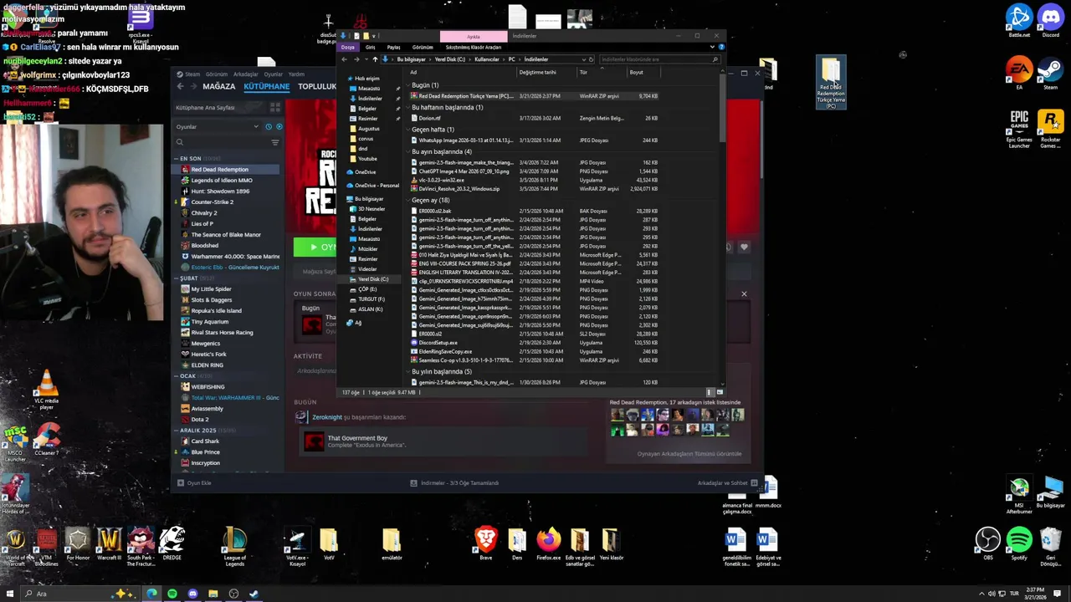Open Rockstar Games Launcher desktop shortcut

[x=1050, y=129]
